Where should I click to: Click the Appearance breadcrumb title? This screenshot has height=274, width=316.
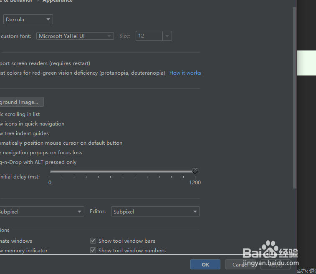pos(58,1)
